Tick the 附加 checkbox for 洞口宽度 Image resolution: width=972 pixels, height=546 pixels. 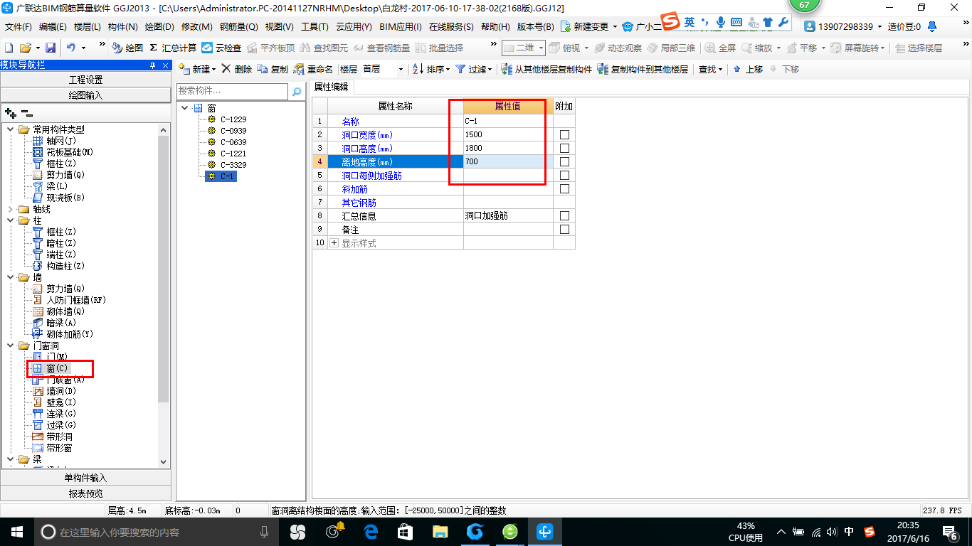click(x=564, y=135)
